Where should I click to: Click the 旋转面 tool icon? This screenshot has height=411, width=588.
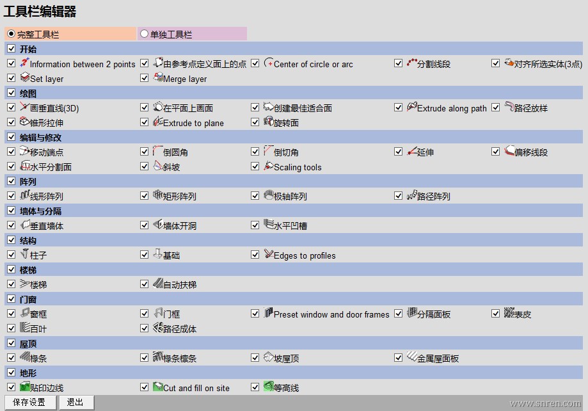click(269, 122)
